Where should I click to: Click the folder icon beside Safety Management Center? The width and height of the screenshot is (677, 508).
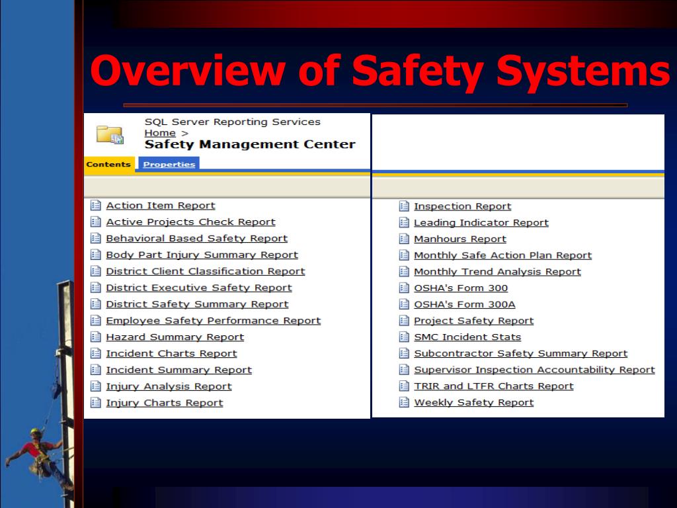[110, 134]
